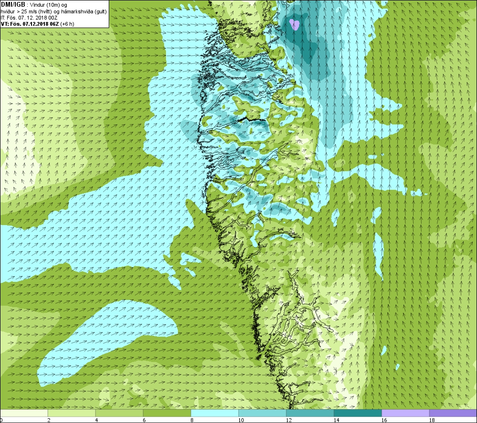This screenshot has width=477, height=423.
Task: Click the '12' scale label
Action: 289,420
